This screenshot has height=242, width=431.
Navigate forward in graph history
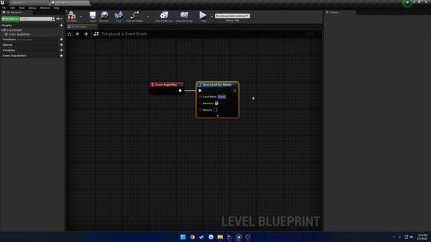[86, 34]
